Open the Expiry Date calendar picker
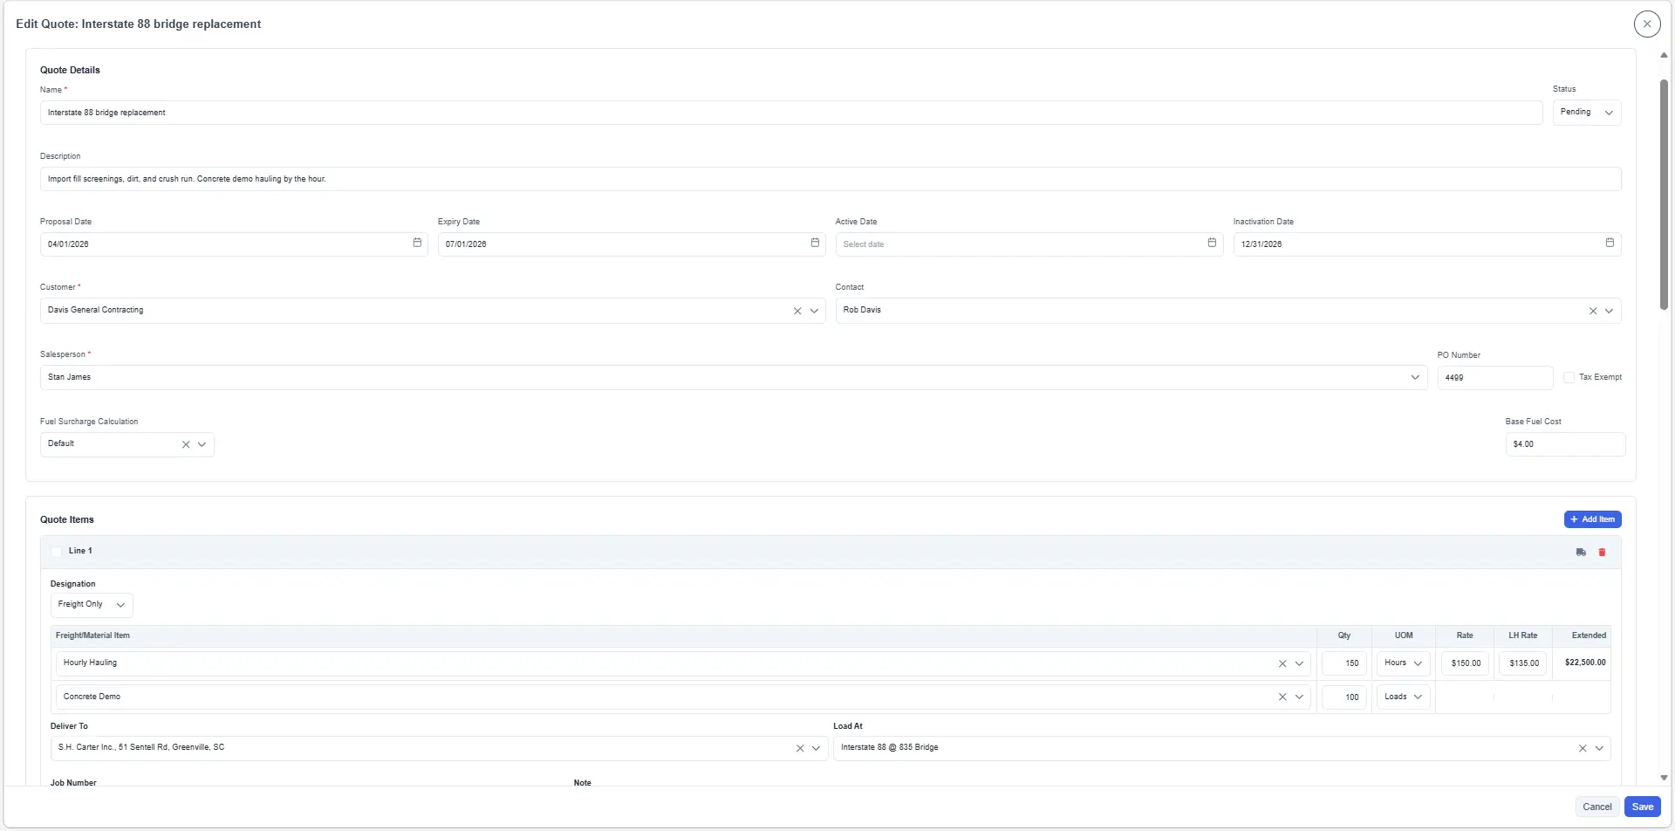 [x=815, y=244]
